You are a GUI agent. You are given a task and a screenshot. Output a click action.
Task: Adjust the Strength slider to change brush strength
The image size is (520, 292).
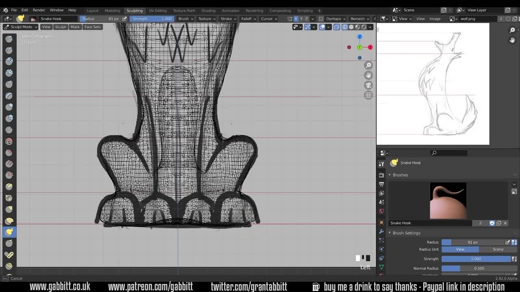152,19
